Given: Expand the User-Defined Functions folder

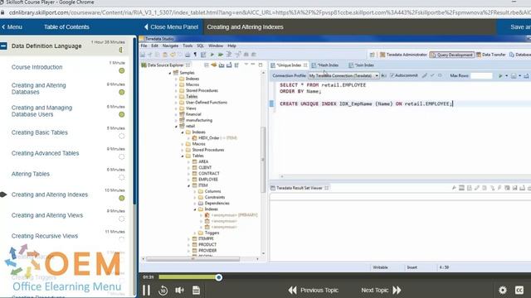Looking at the screenshot, I should point(176,103).
